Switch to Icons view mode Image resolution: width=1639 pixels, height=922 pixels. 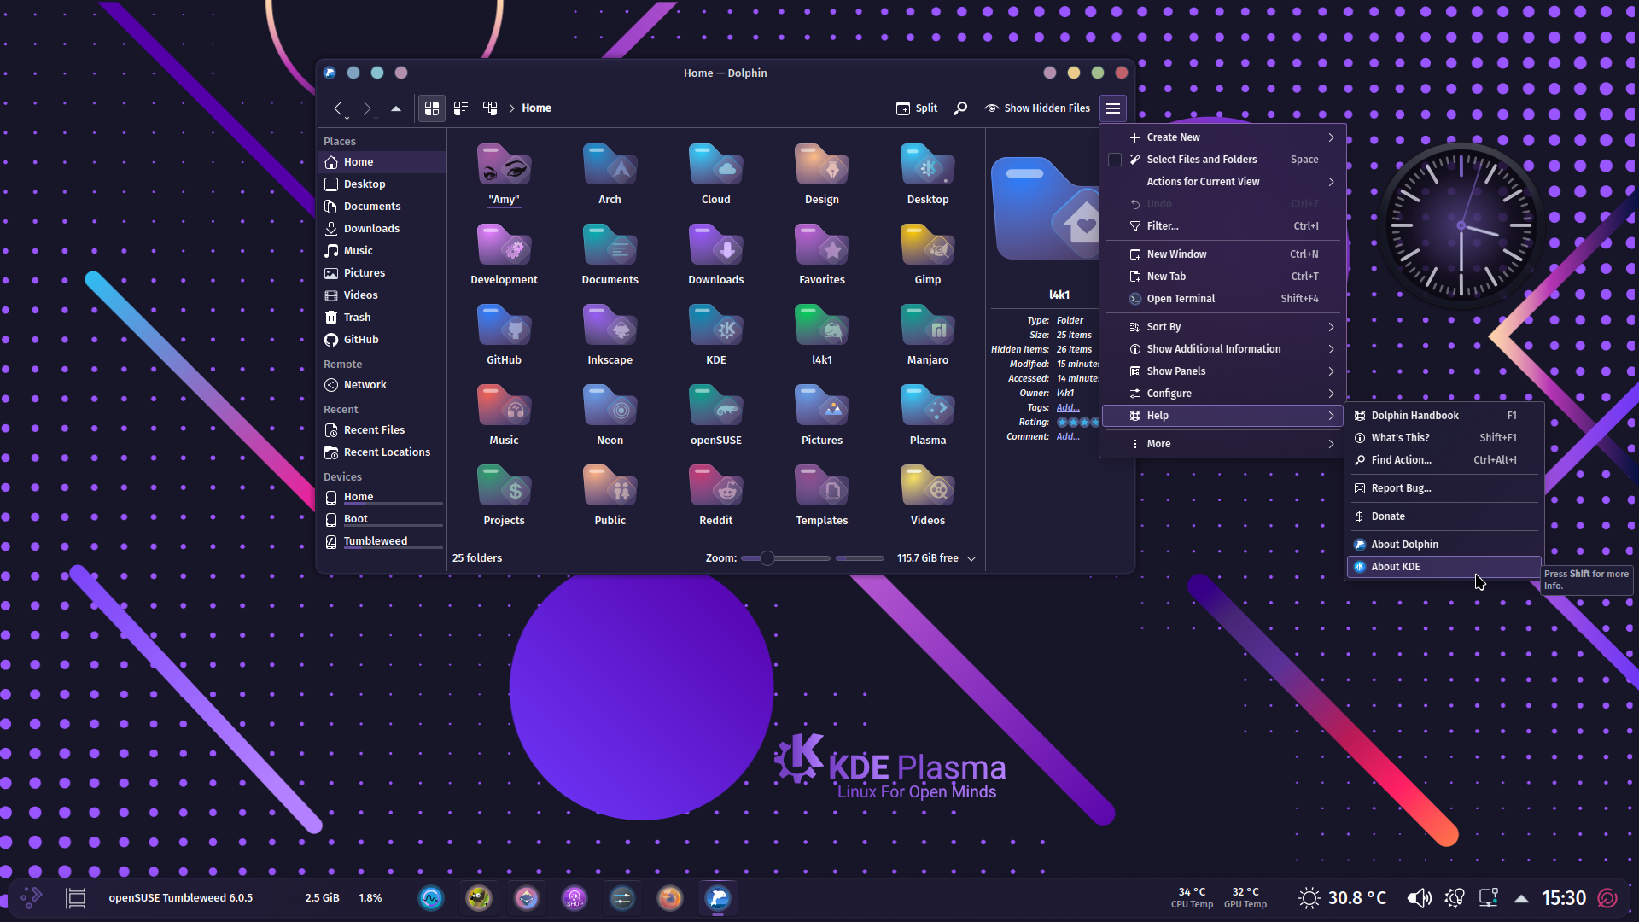point(432,108)
